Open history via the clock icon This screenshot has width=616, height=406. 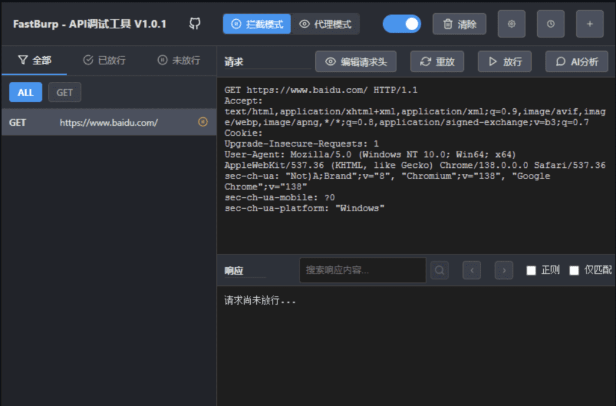click(x=550, y=24)
